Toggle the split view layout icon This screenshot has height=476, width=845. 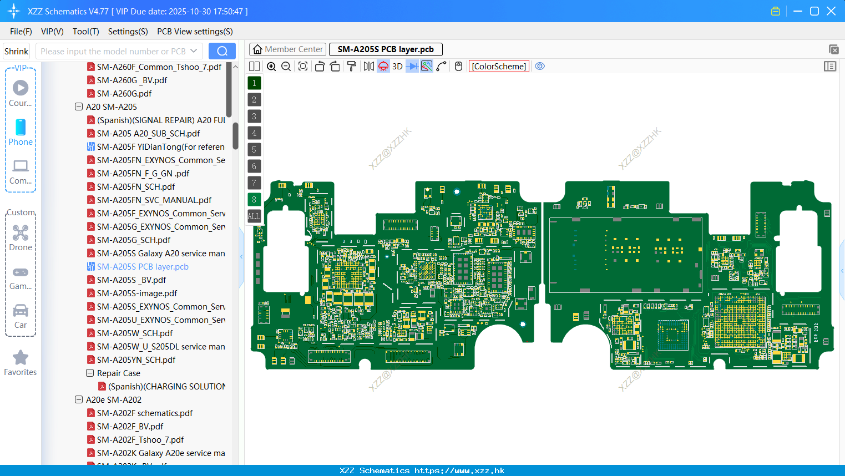[x=255, y=67]
